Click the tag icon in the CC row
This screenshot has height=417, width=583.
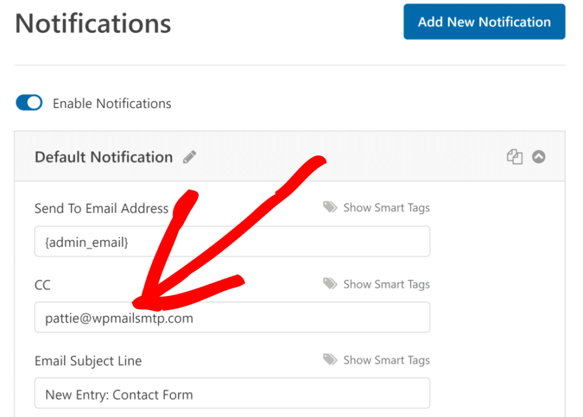(x=330, y=284)
